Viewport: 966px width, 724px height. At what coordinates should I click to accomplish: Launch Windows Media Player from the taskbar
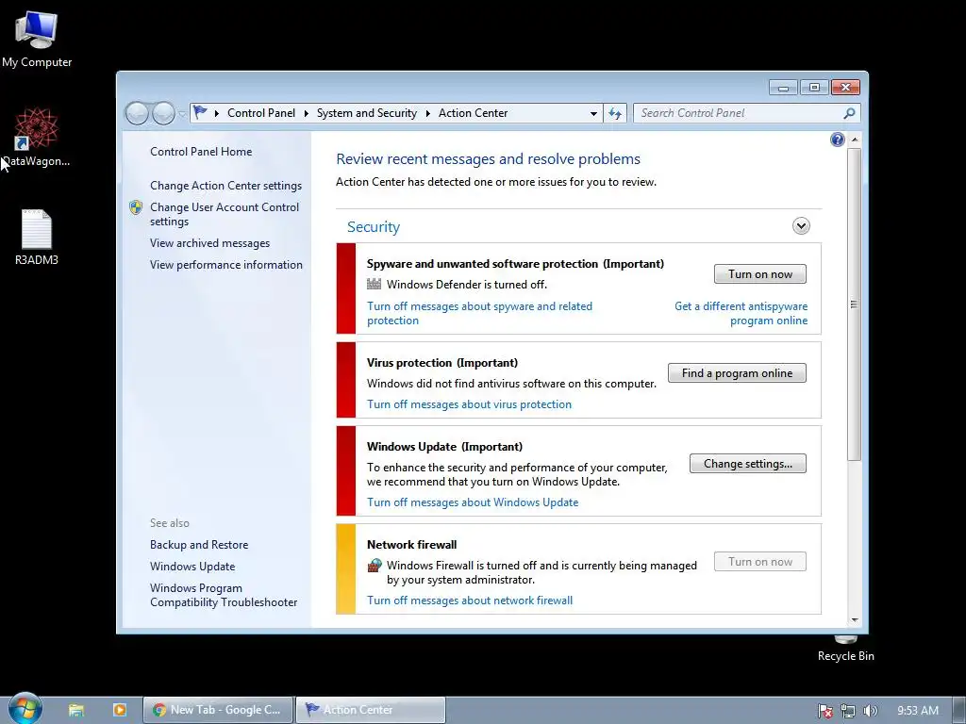(x=120, y=710)
